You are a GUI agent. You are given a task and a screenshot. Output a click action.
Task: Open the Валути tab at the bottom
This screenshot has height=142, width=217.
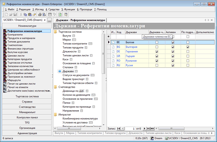click(59, 133)
